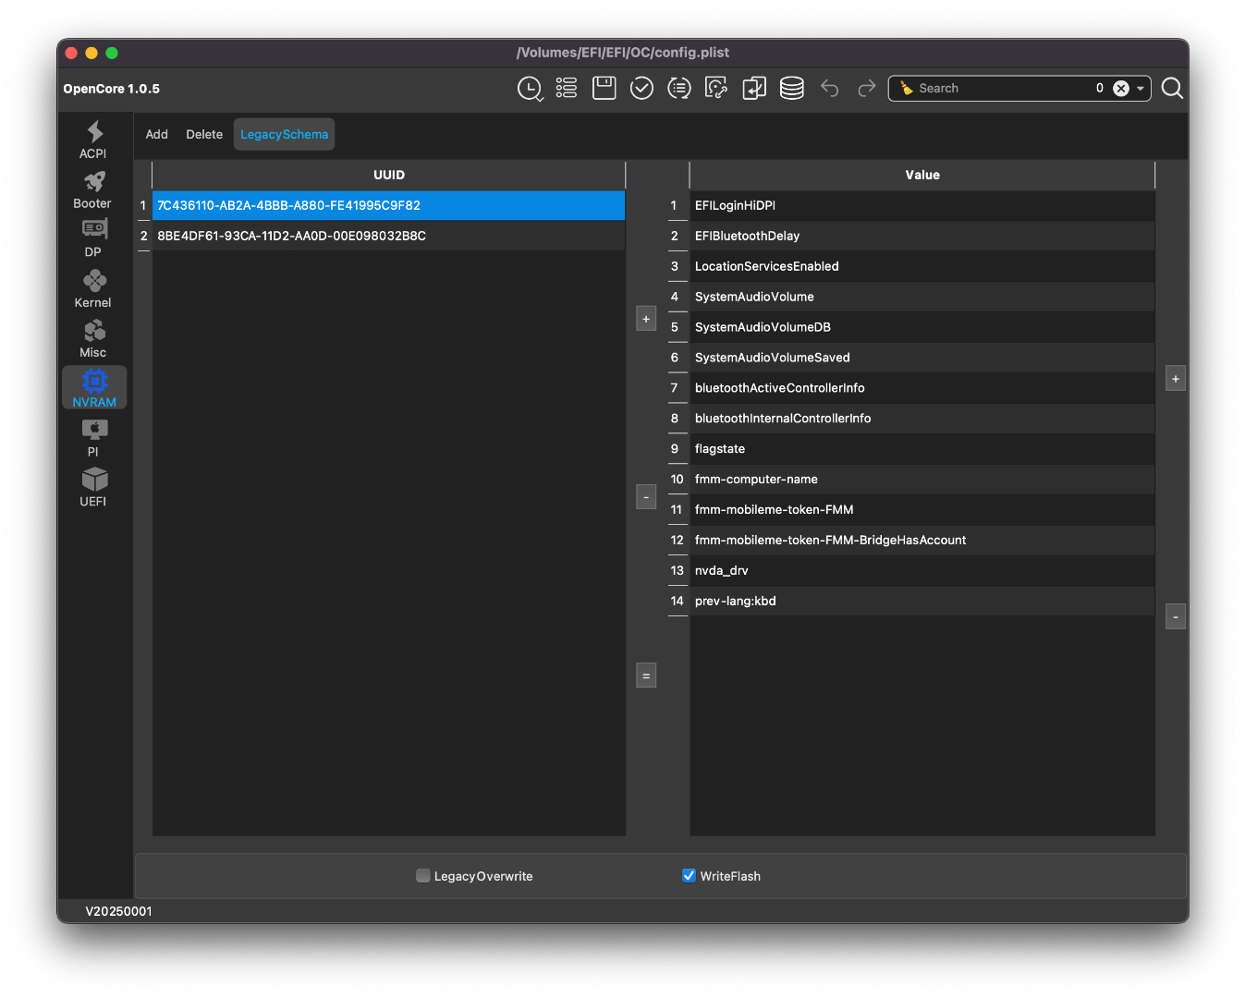1245x998 pixels.
Task: Click the Save floppy disk icon
Action: coord(604,89)
